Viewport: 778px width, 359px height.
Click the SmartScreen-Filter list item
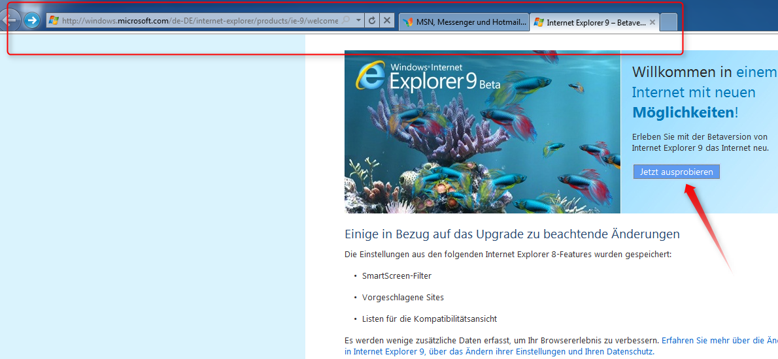coord(396,276)
